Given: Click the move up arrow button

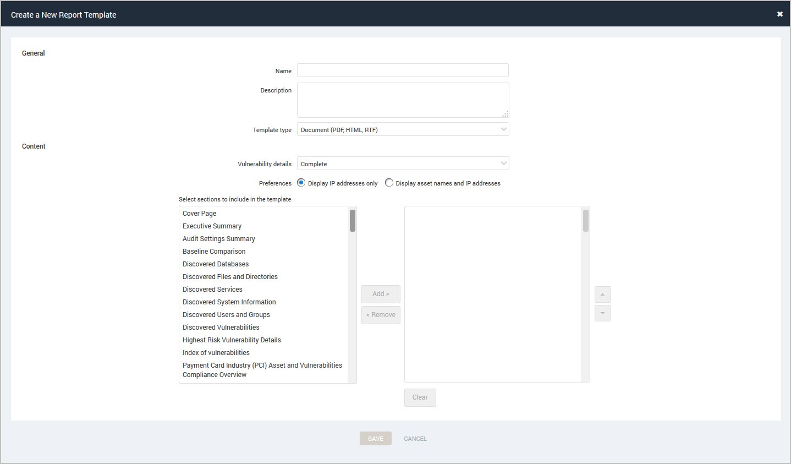Looking at the screenshot, I should tap(602, 294).
